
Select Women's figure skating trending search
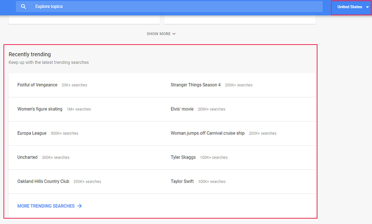(x=40, y=109)
